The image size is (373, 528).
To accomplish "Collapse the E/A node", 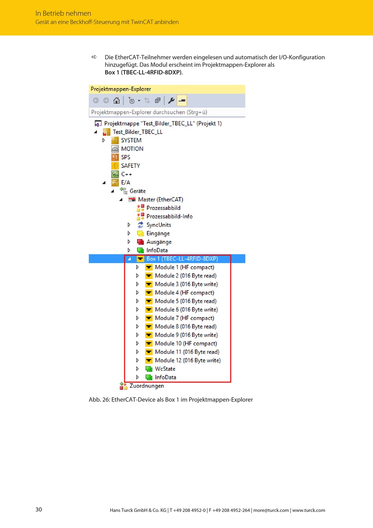I will (104, 183).
